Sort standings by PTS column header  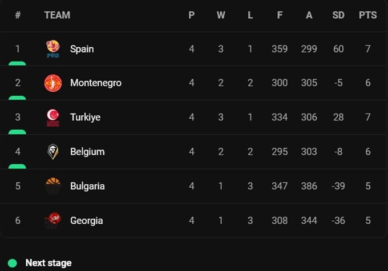pos(367,15)
